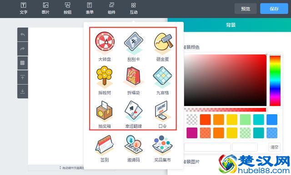Choose the solid yellow swatch in top row
The height and width of the screenshot is (175, 291).
tap(232, 120)
